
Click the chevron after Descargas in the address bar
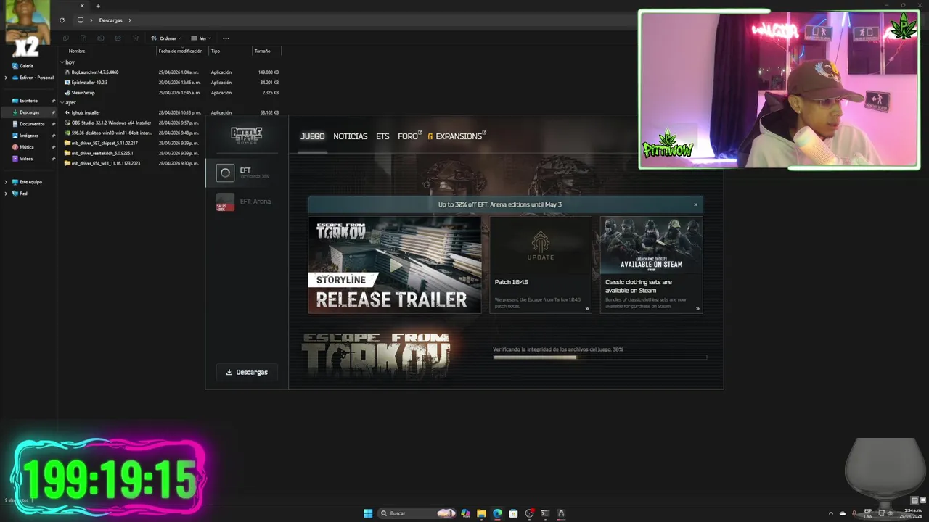[x=130, y=20]
